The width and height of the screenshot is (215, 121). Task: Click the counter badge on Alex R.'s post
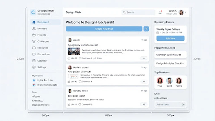click(x=144, y=58)
